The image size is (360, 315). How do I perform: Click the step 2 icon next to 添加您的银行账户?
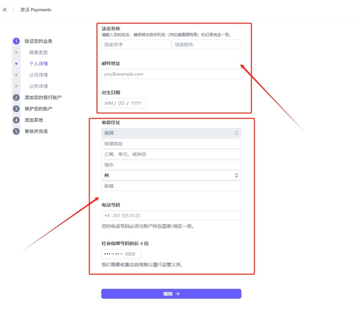(x=16, y=97)
